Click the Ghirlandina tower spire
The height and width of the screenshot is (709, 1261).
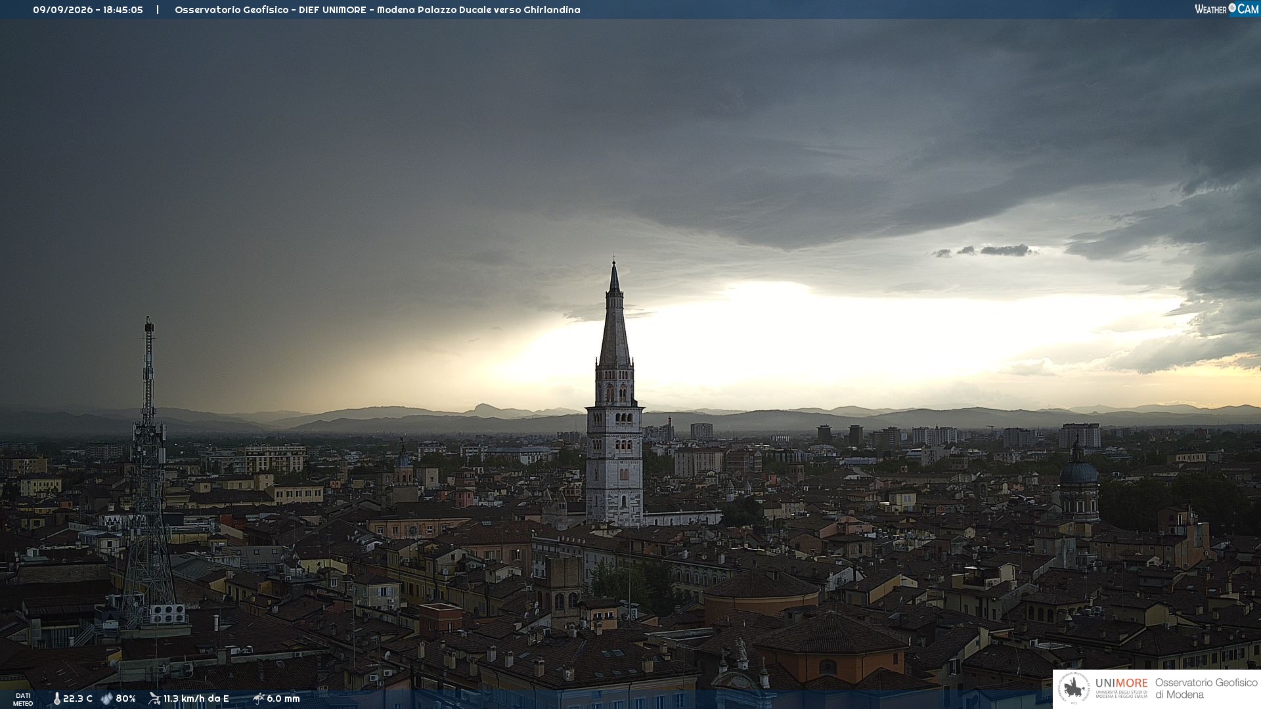pyautogui.click(x=615, y=315)
